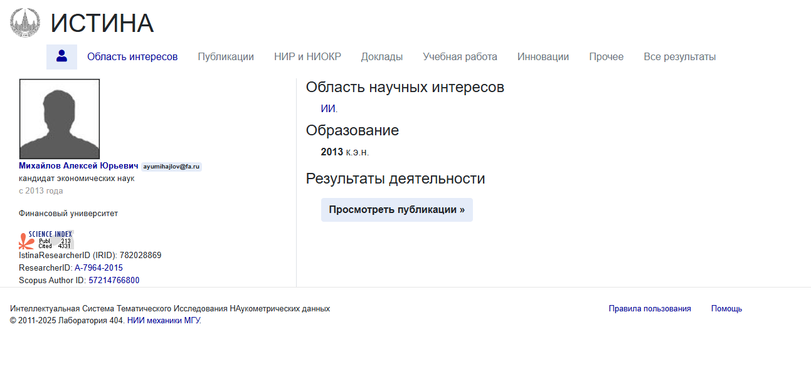Screen dimensions: 811x379
Task: Open the ИСТИНА site title
Action: pyautogui.click(x=102, y=24)
